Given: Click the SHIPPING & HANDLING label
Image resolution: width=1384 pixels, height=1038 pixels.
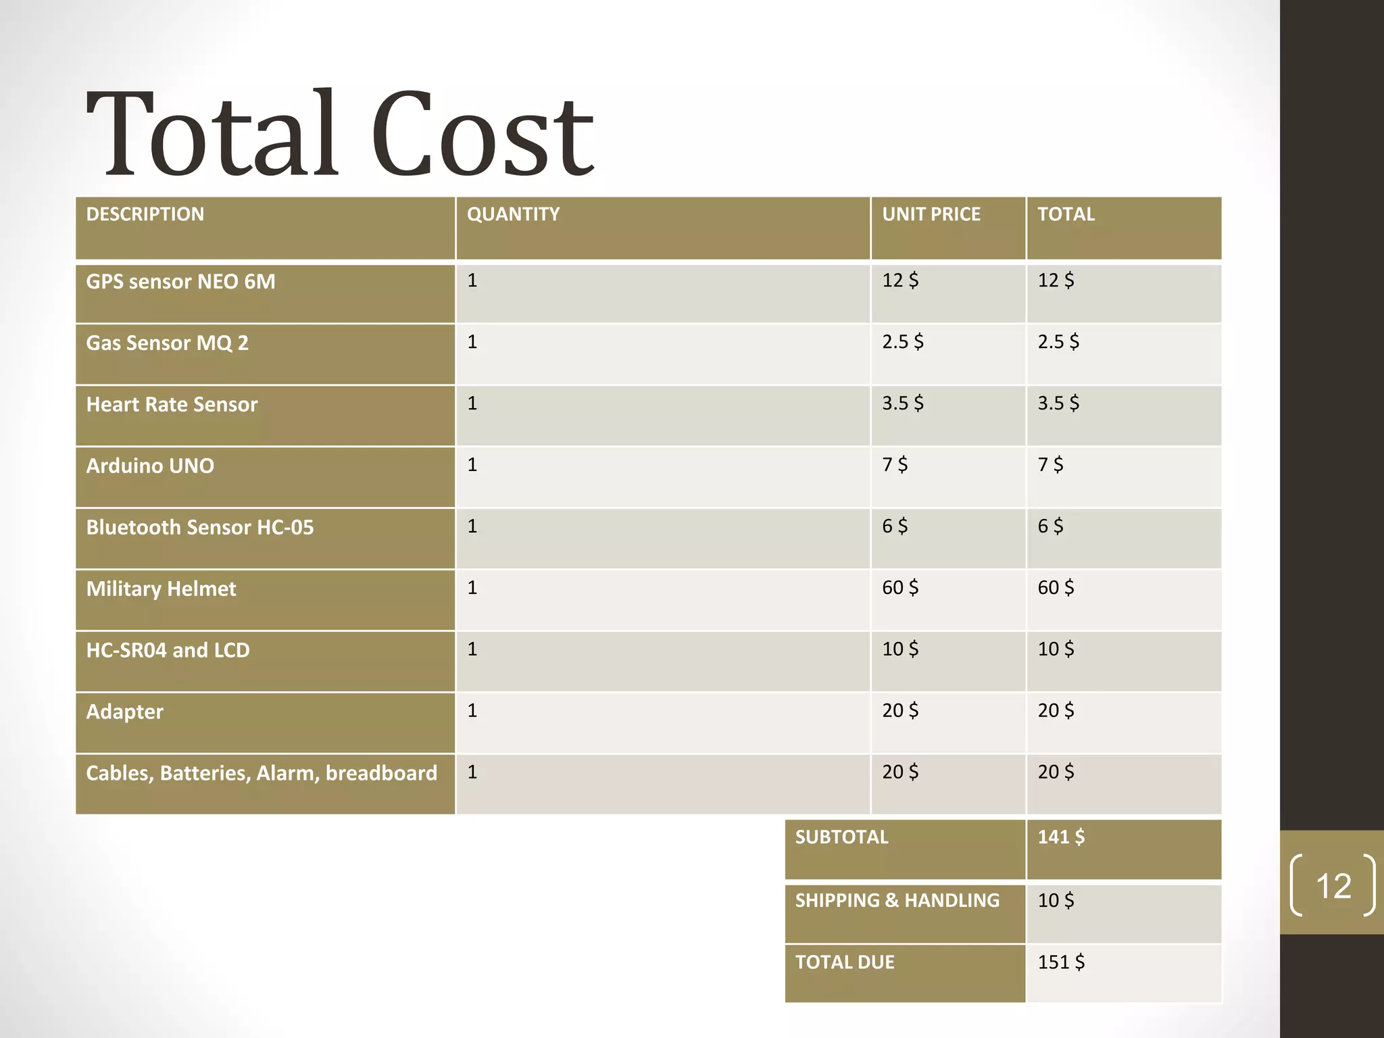Looking at the screenshot, I should 897,901.
